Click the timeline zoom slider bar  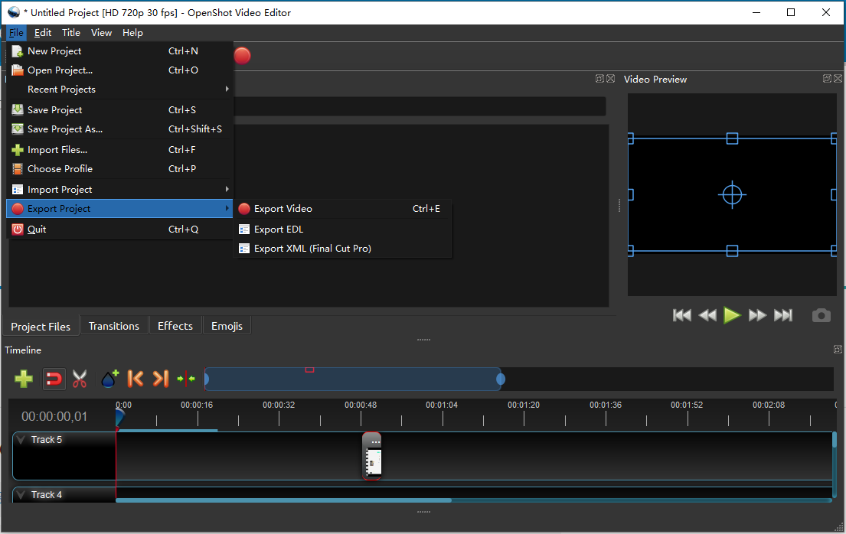coord(353,379)
